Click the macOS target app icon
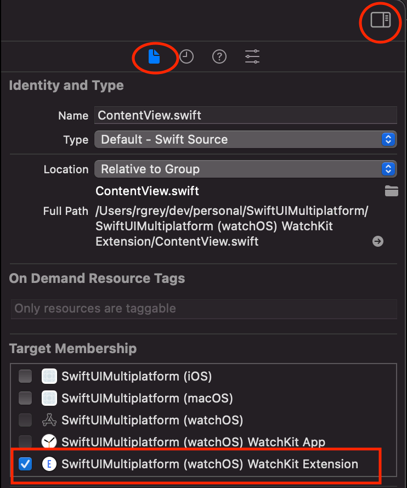Viewport: 407px width, 488px height. coord(49,398)
